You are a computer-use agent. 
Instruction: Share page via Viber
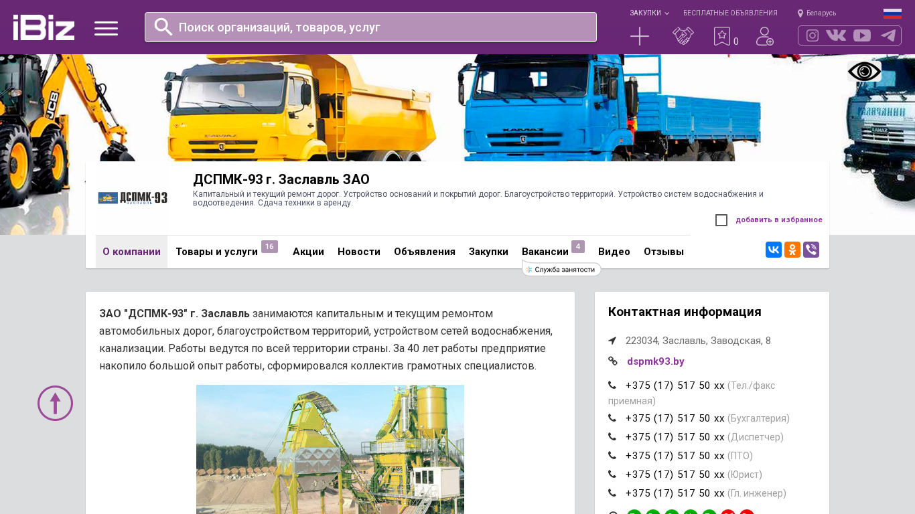click(x=811, y=250)
